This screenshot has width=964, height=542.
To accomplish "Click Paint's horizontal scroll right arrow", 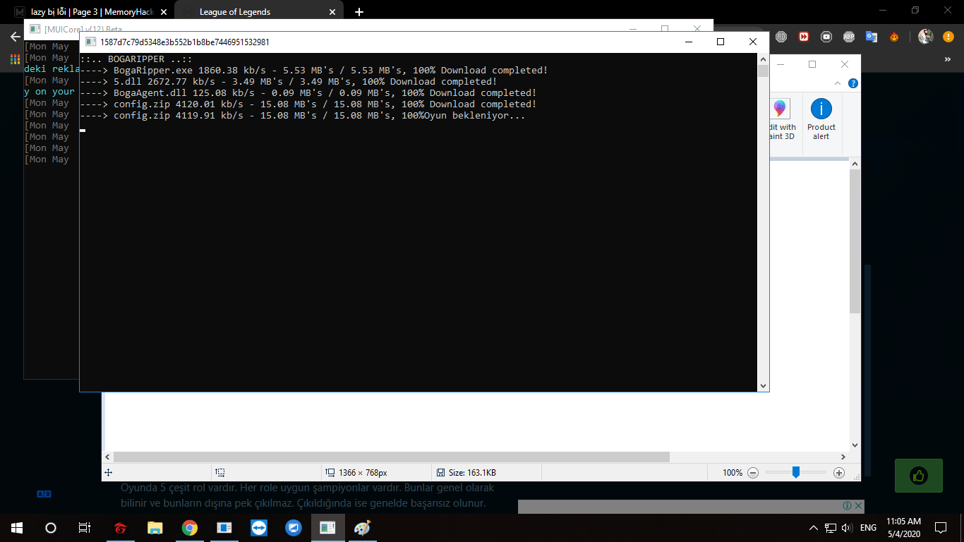I will [843, 457].
